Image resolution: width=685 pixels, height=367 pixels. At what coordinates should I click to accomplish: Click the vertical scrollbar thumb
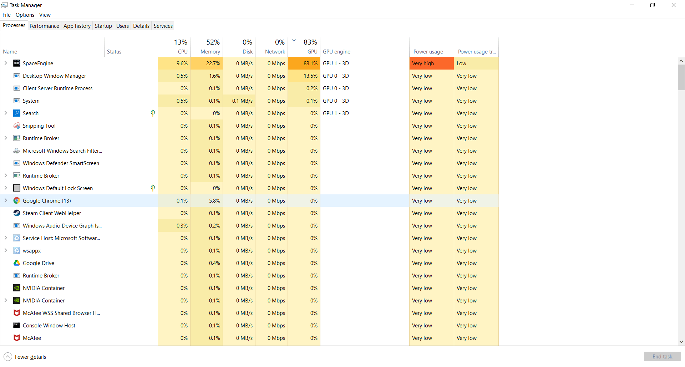pos(681,77)
